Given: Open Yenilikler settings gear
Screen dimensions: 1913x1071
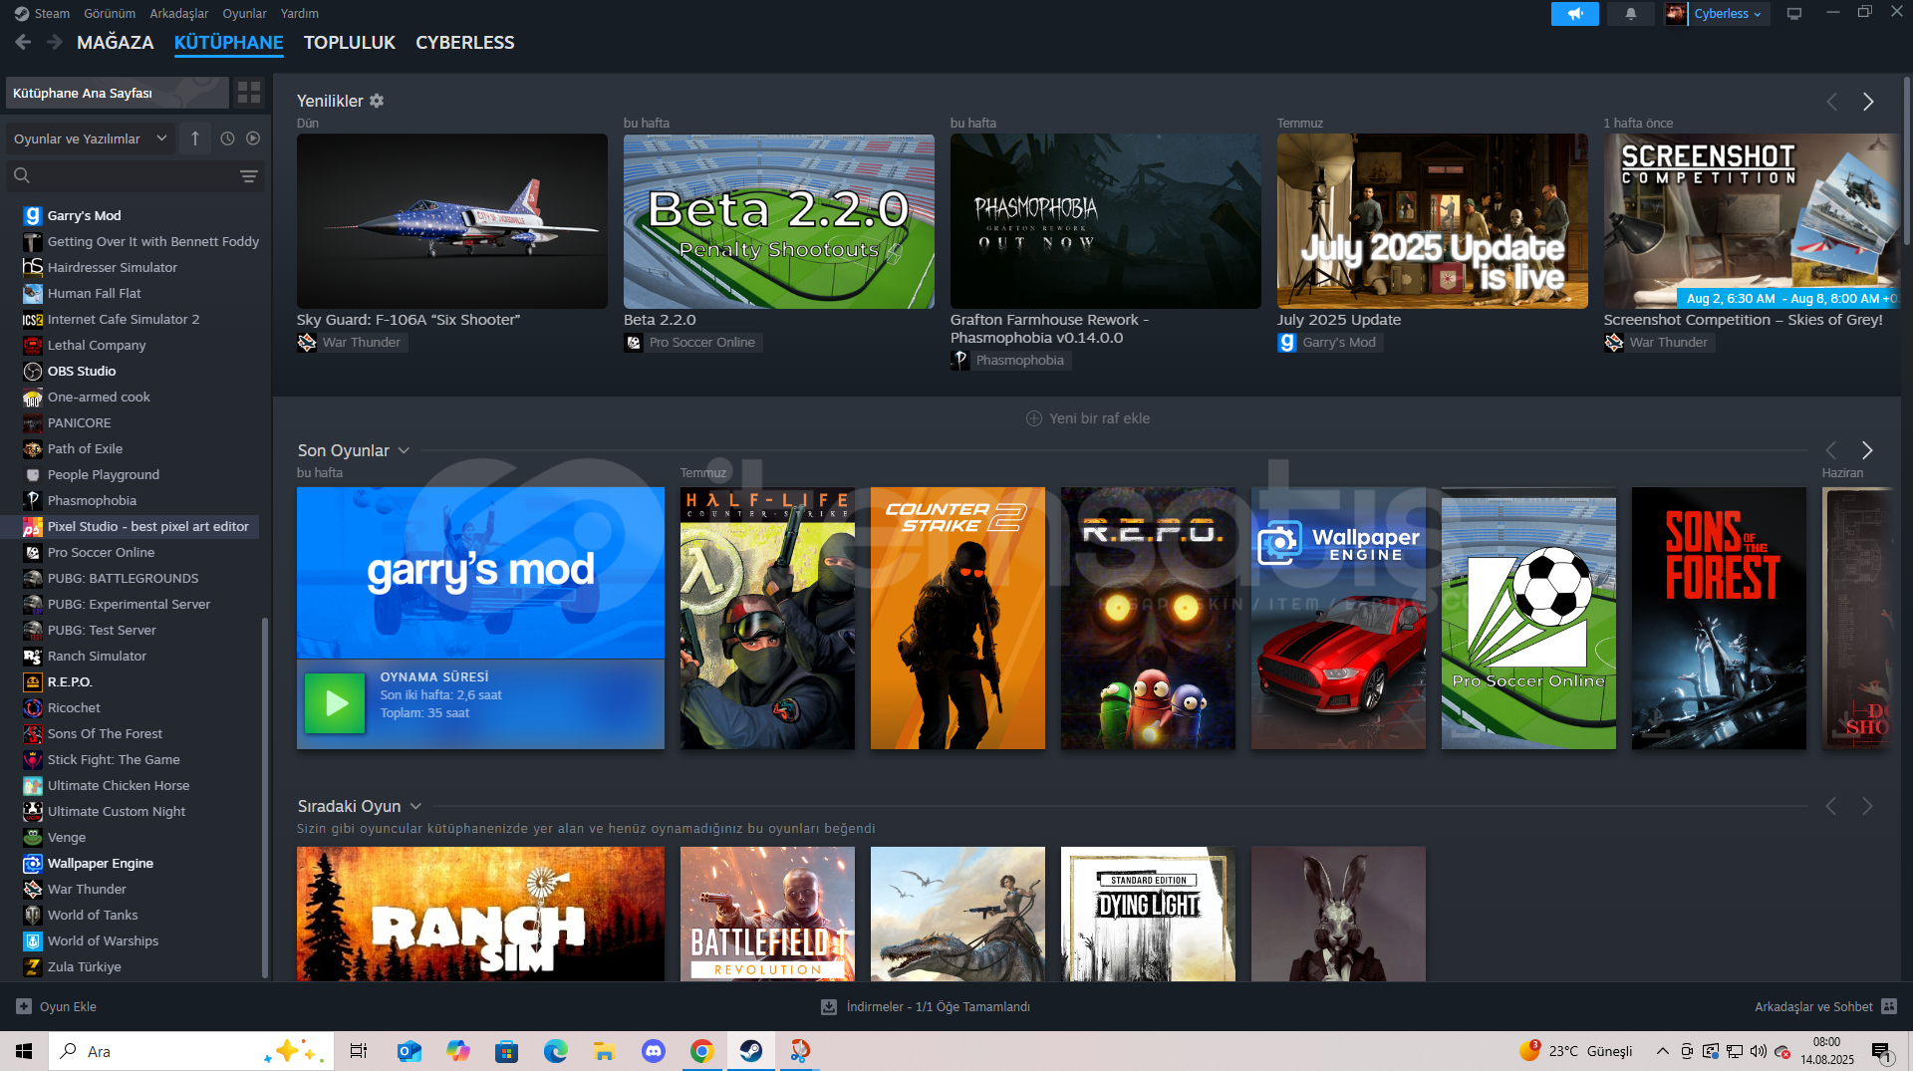Looking at the screenshot, I should point(377,101).
